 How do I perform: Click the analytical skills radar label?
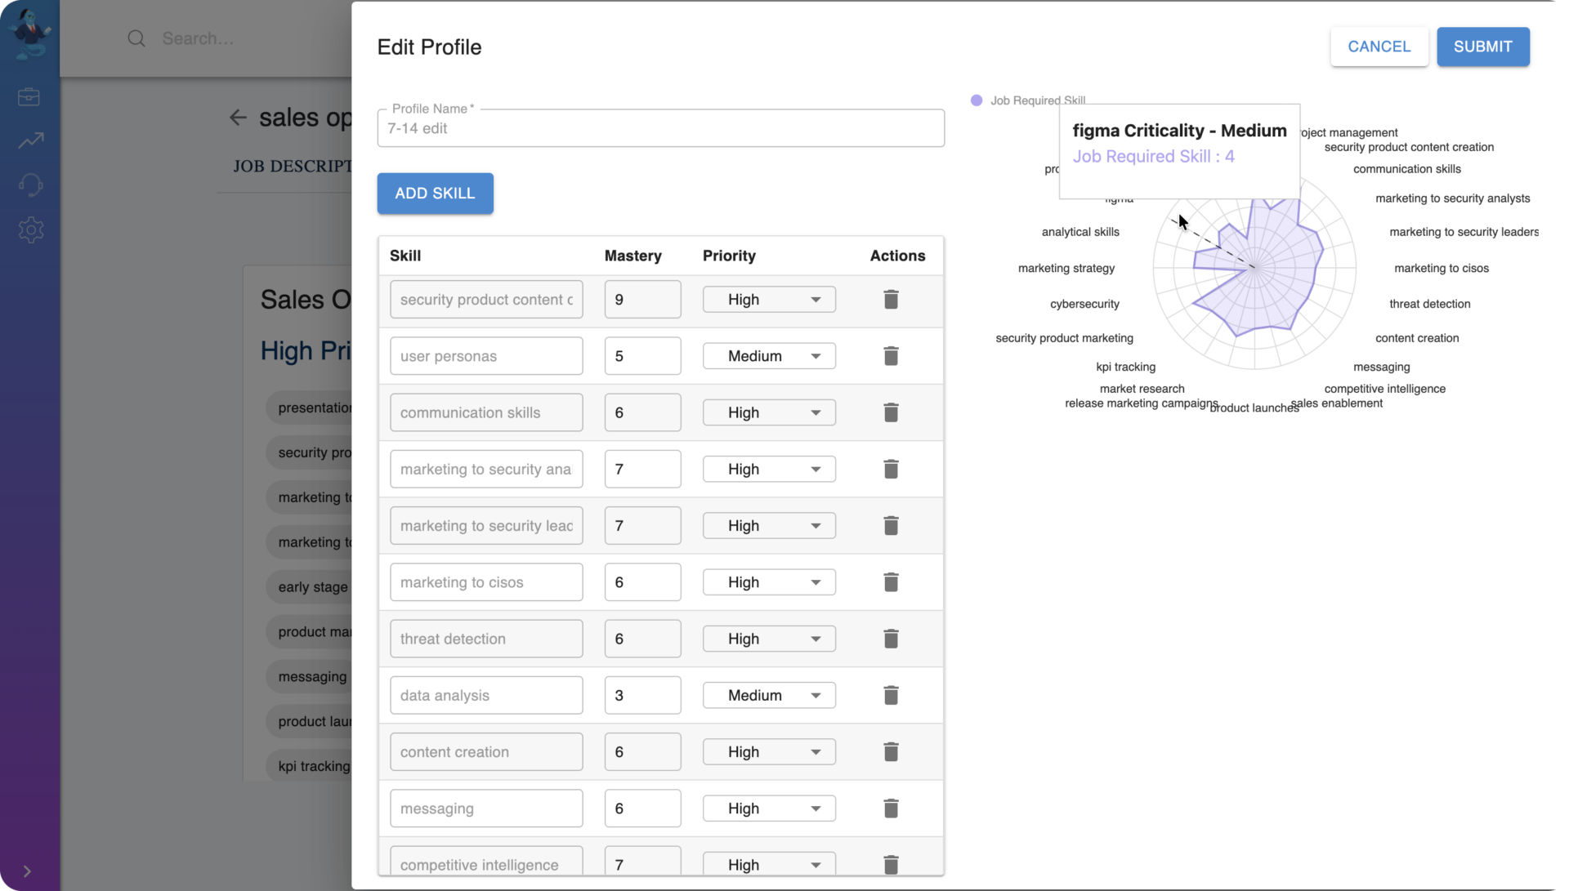tap(1080, 232)
